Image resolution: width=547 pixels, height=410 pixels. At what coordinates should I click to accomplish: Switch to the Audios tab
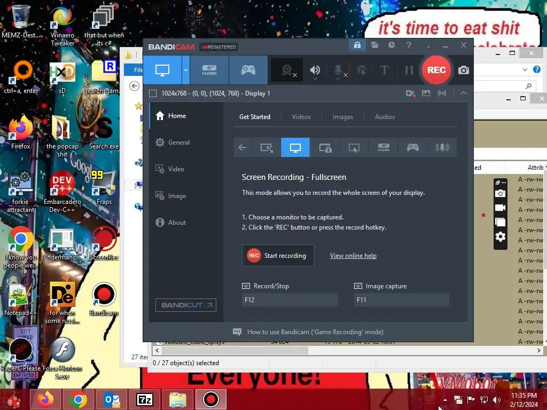pos(385,117)
